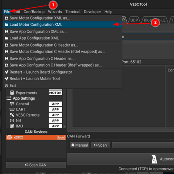Click the APP badge beside Nrf
Screen dimensions: 174x174
point(55,120)
